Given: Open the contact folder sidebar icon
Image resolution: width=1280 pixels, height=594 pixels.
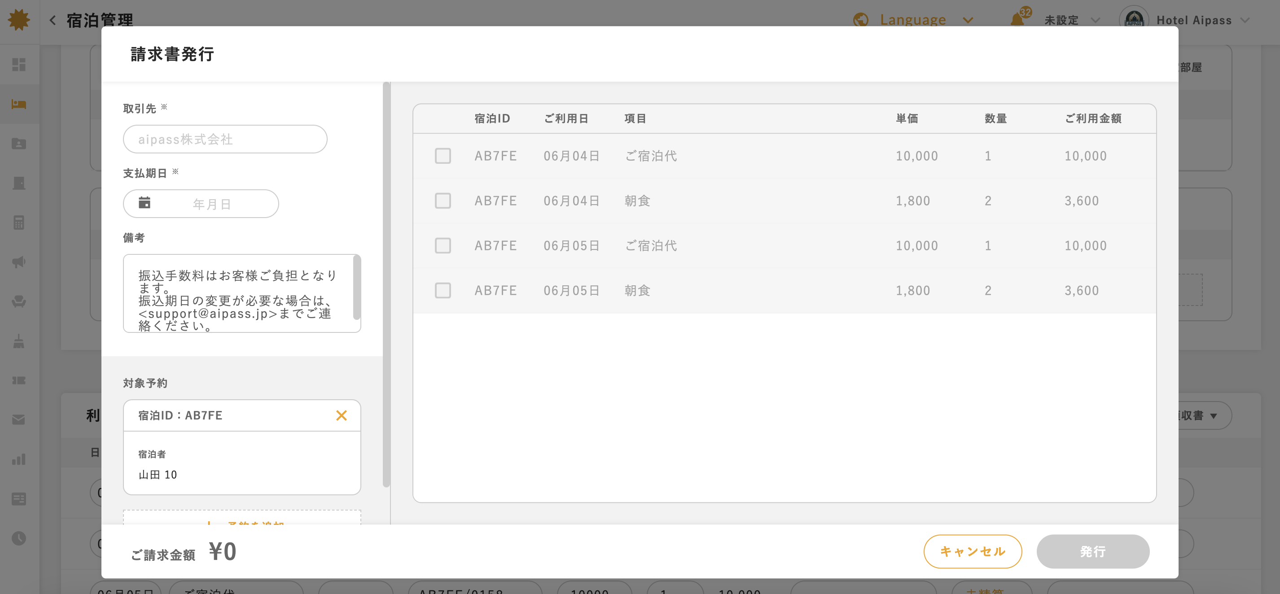Looking at the screenshot, I should 19,144.
